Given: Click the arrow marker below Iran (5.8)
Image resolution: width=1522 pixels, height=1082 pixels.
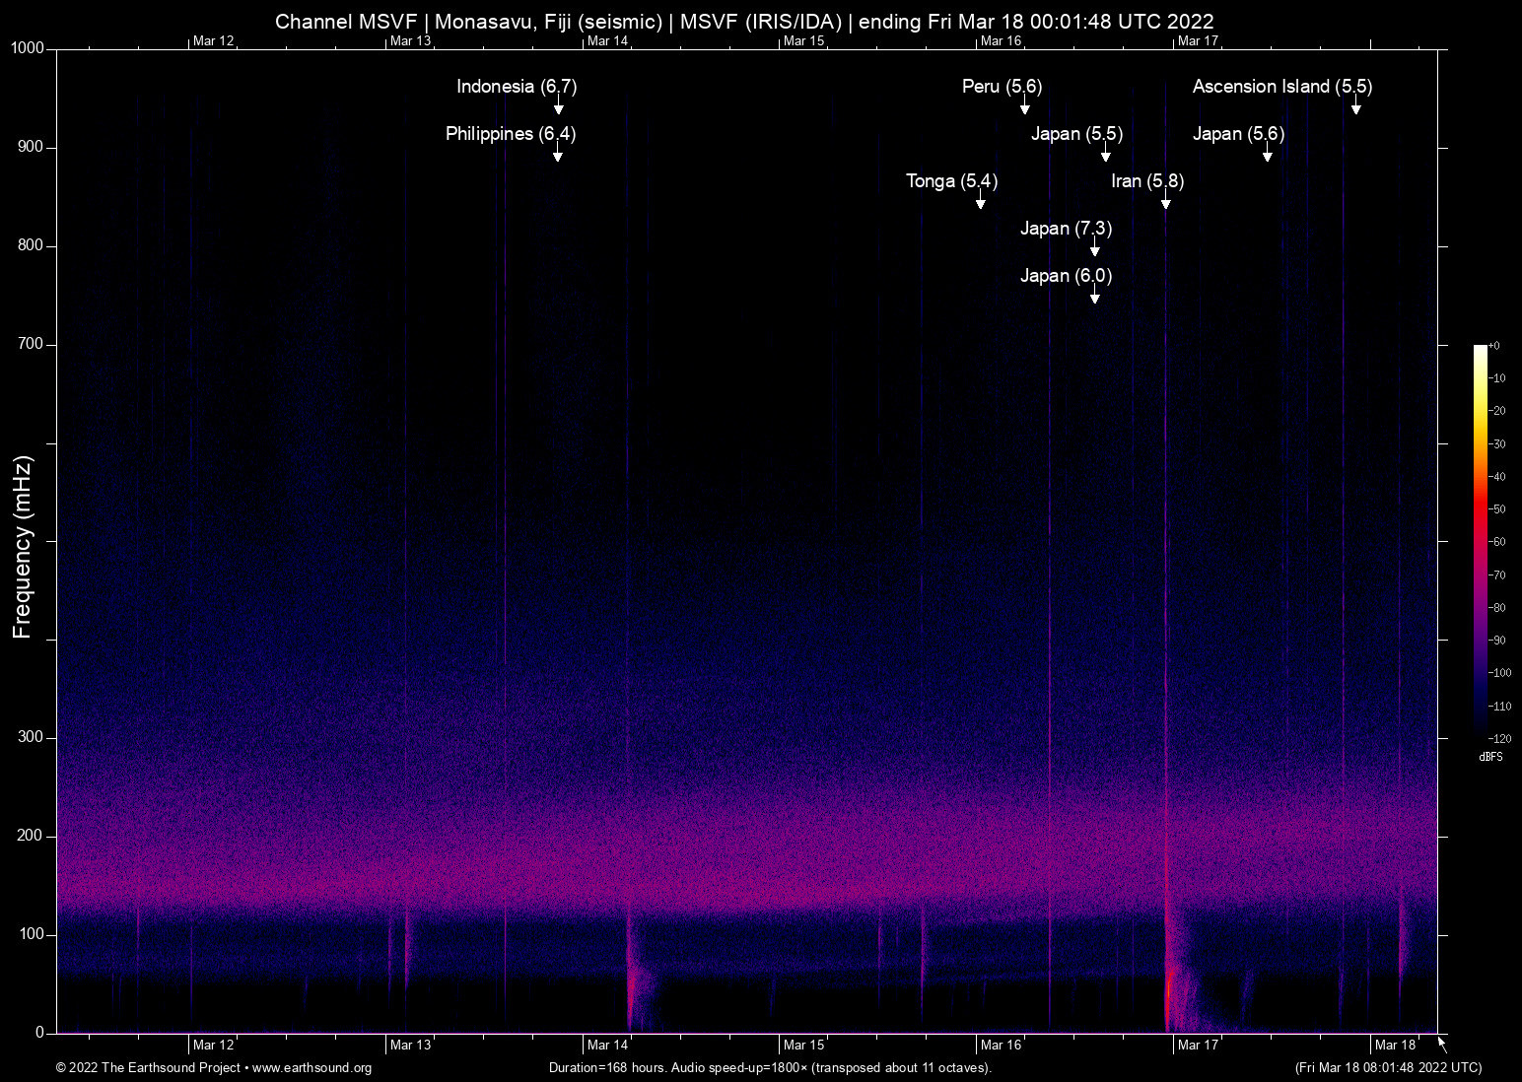Looking at the screenshot, I should click(x=1165, y=201).
